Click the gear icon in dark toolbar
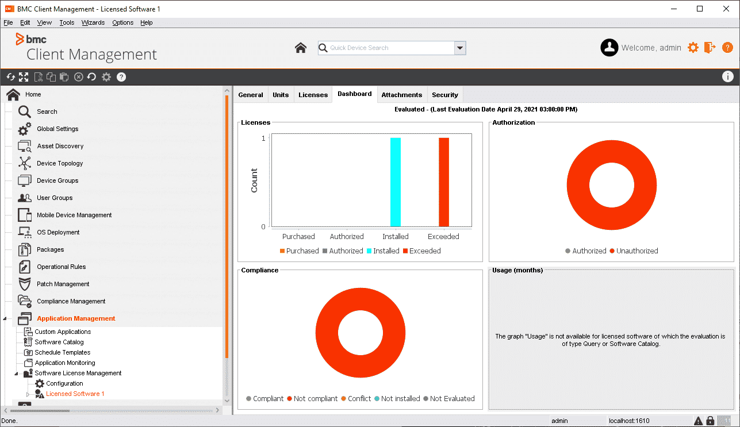The width and height of the screenshot is (740, 427). [x=106, y=77]
